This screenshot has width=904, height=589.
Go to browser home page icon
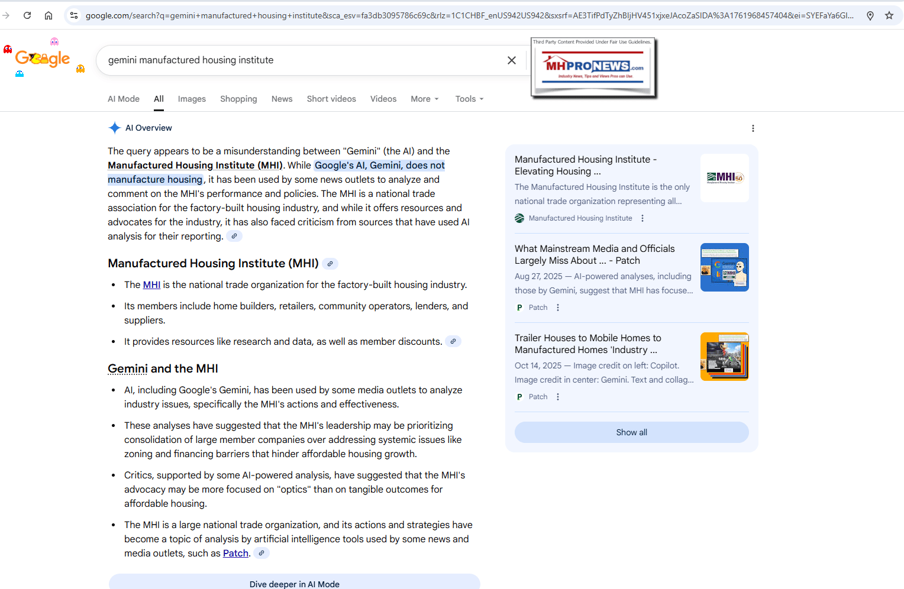(49, 15)
